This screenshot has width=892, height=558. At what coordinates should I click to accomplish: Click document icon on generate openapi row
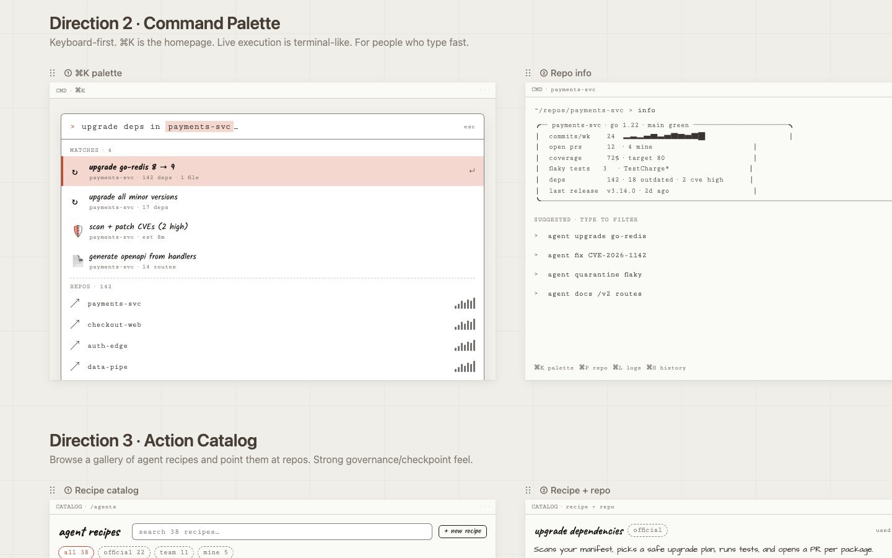pyautogui.click(x=78, y=261)
